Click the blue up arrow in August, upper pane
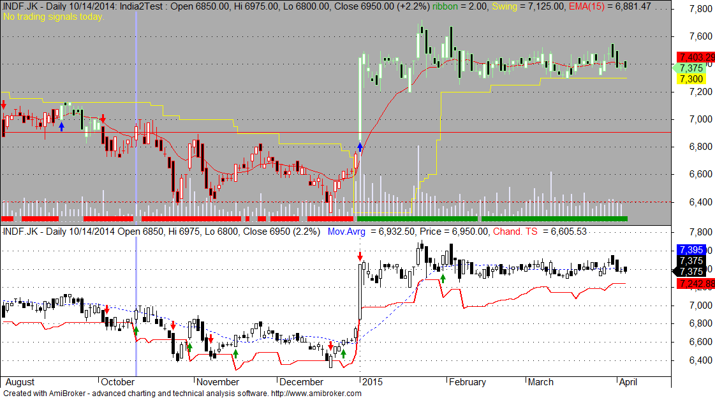The height and width of the screenshot is (398, 715). coord(62,126)
